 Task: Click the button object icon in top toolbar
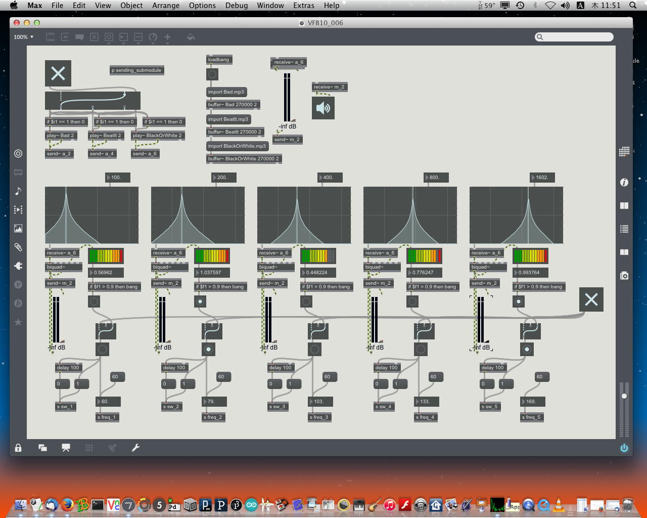tap(109, 37)
